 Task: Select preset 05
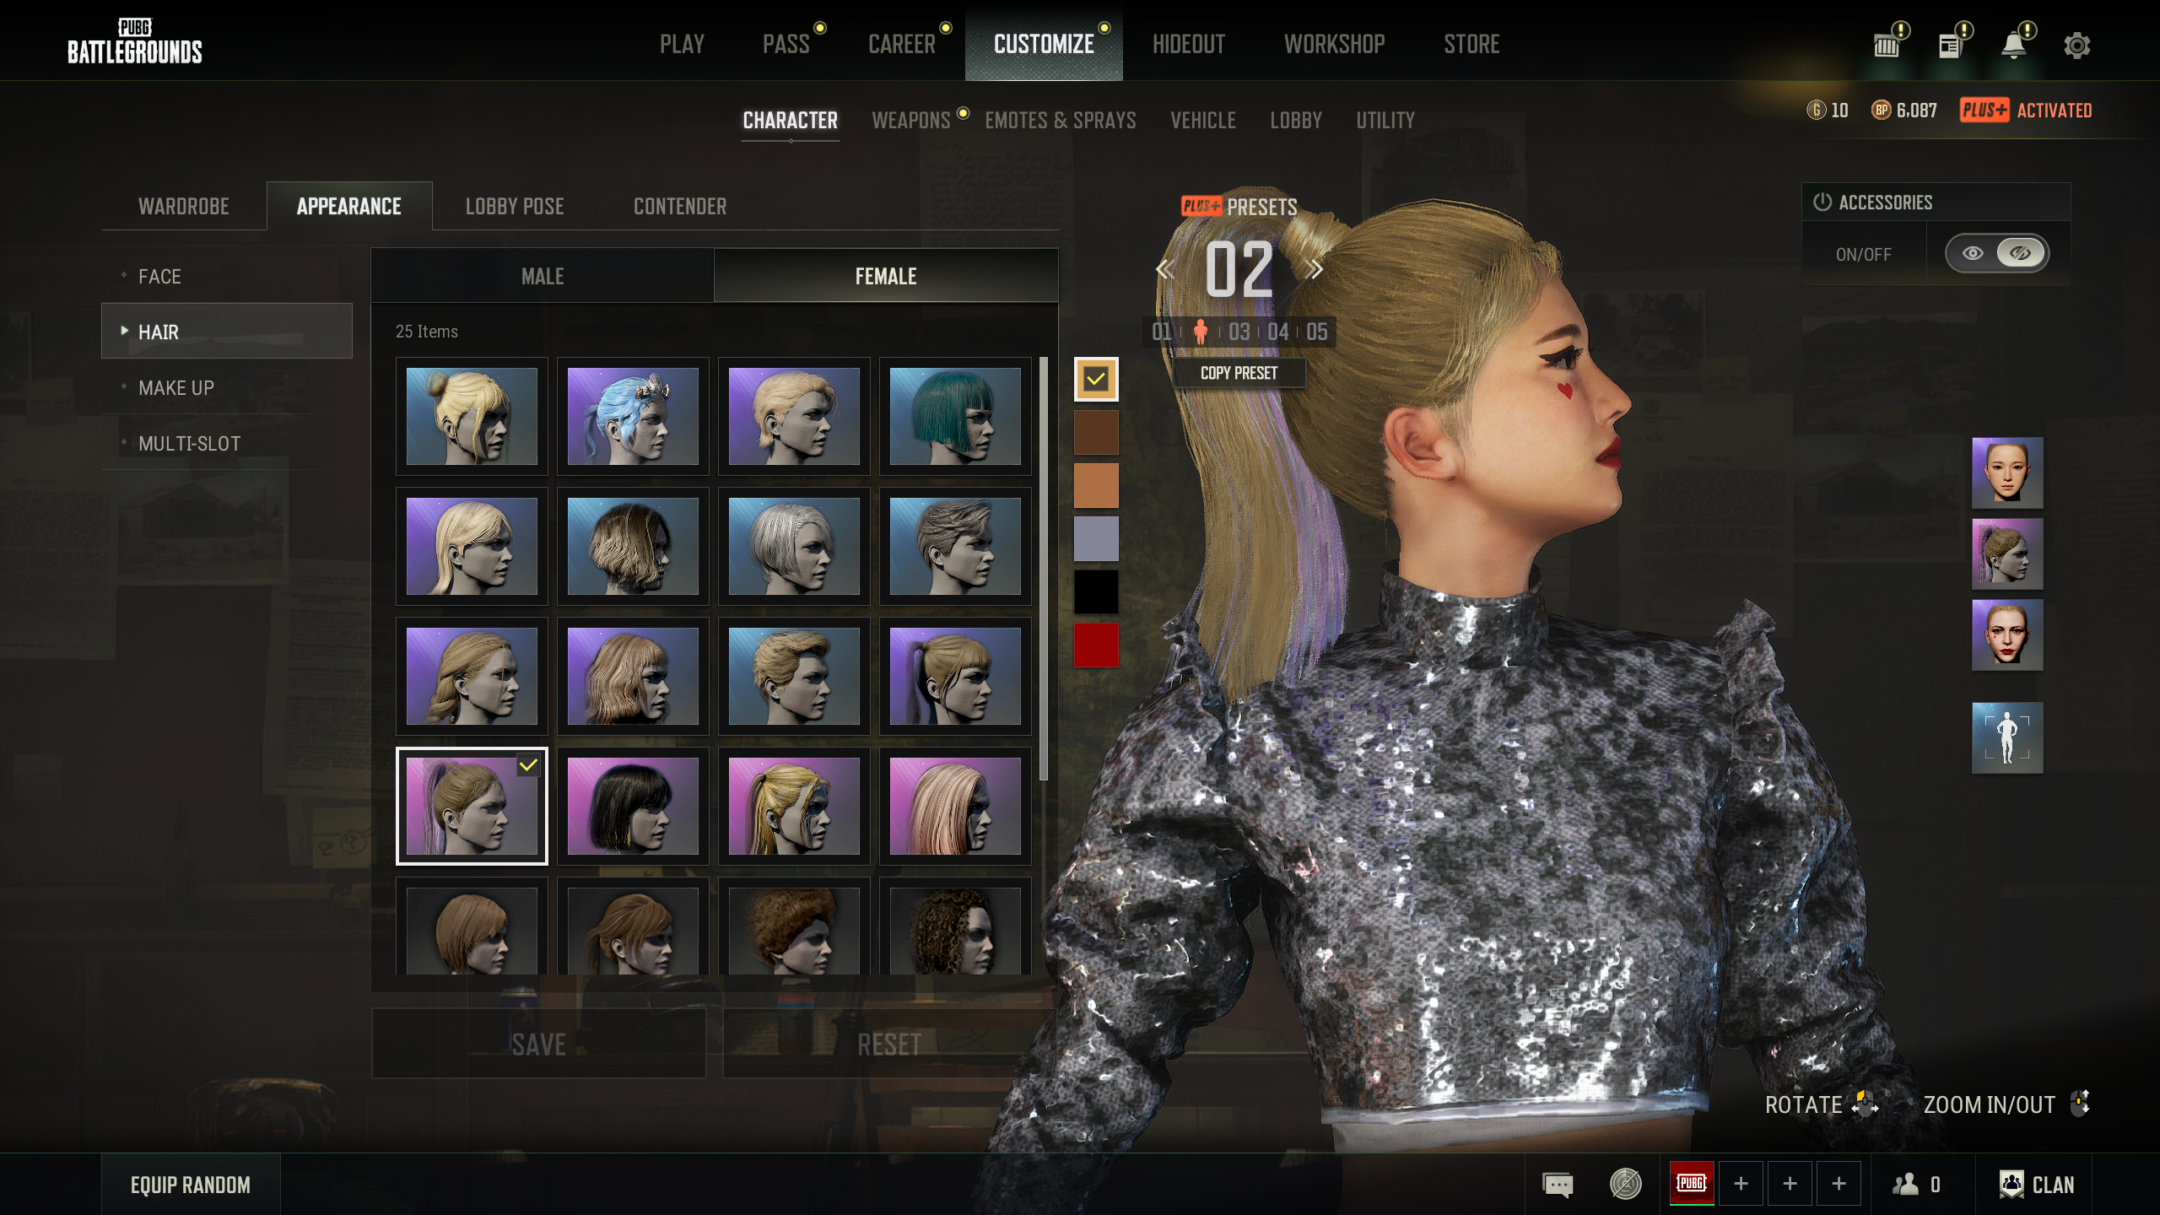[x=1316, y=332]
